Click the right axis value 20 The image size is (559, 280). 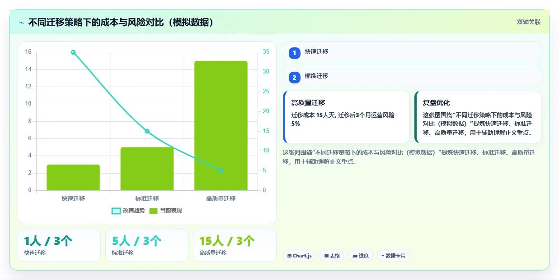point(266,111)
